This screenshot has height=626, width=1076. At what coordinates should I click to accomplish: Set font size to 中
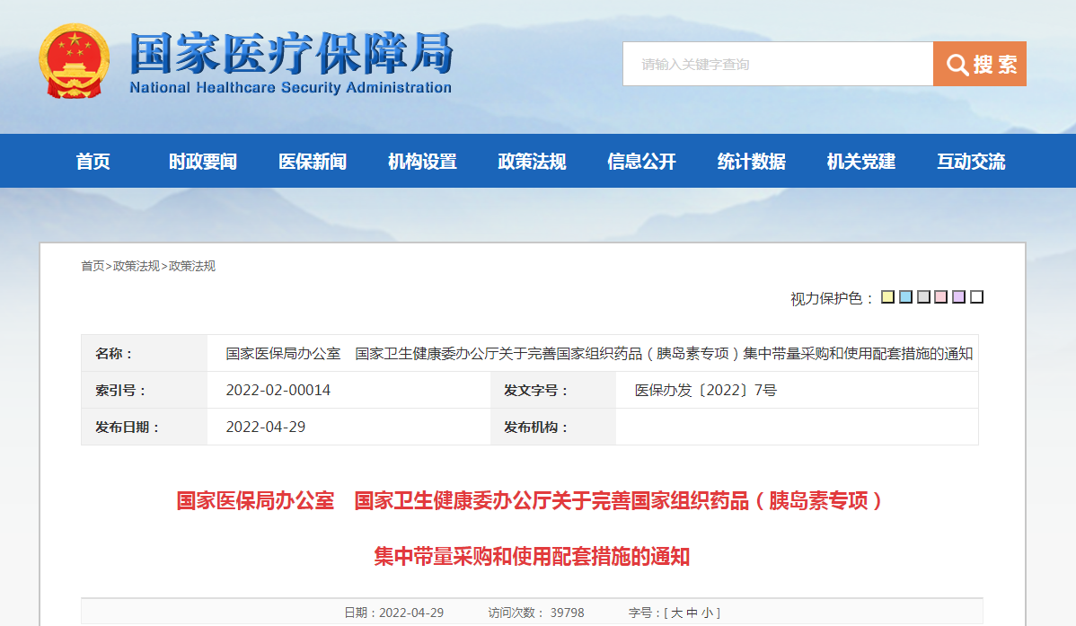point(692,613)
